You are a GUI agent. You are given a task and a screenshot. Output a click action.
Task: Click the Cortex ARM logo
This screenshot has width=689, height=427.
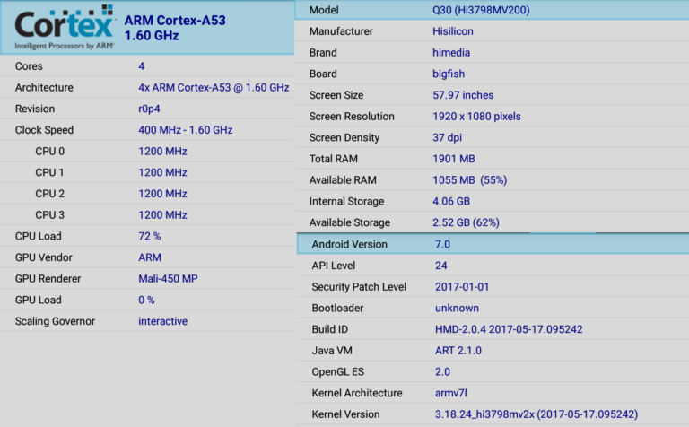65,27
